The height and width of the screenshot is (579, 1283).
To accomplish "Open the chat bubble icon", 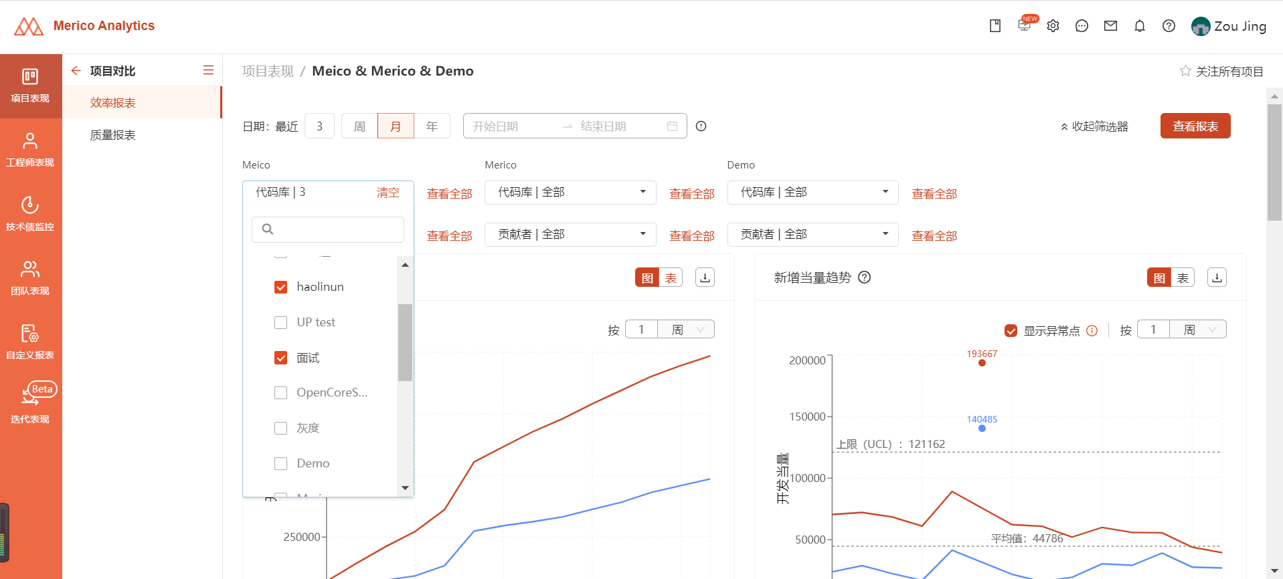I will tap(1082, 26).
